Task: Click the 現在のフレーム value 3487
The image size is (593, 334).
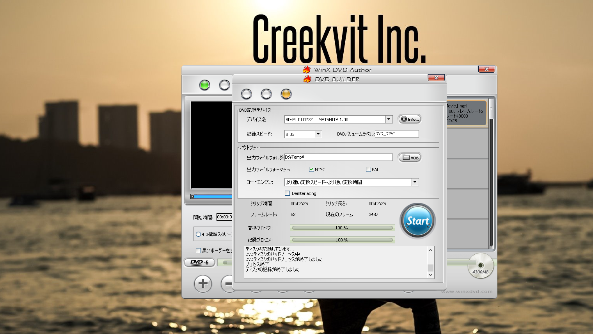Action: 373,214
